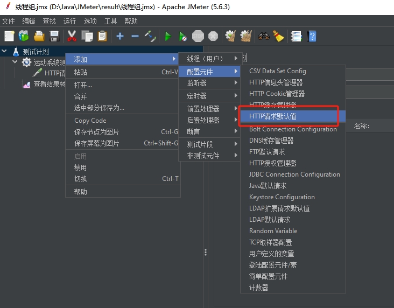394x308 pixels.
Task: Click the Help question mark icon
Action: (x=311, y=36)
